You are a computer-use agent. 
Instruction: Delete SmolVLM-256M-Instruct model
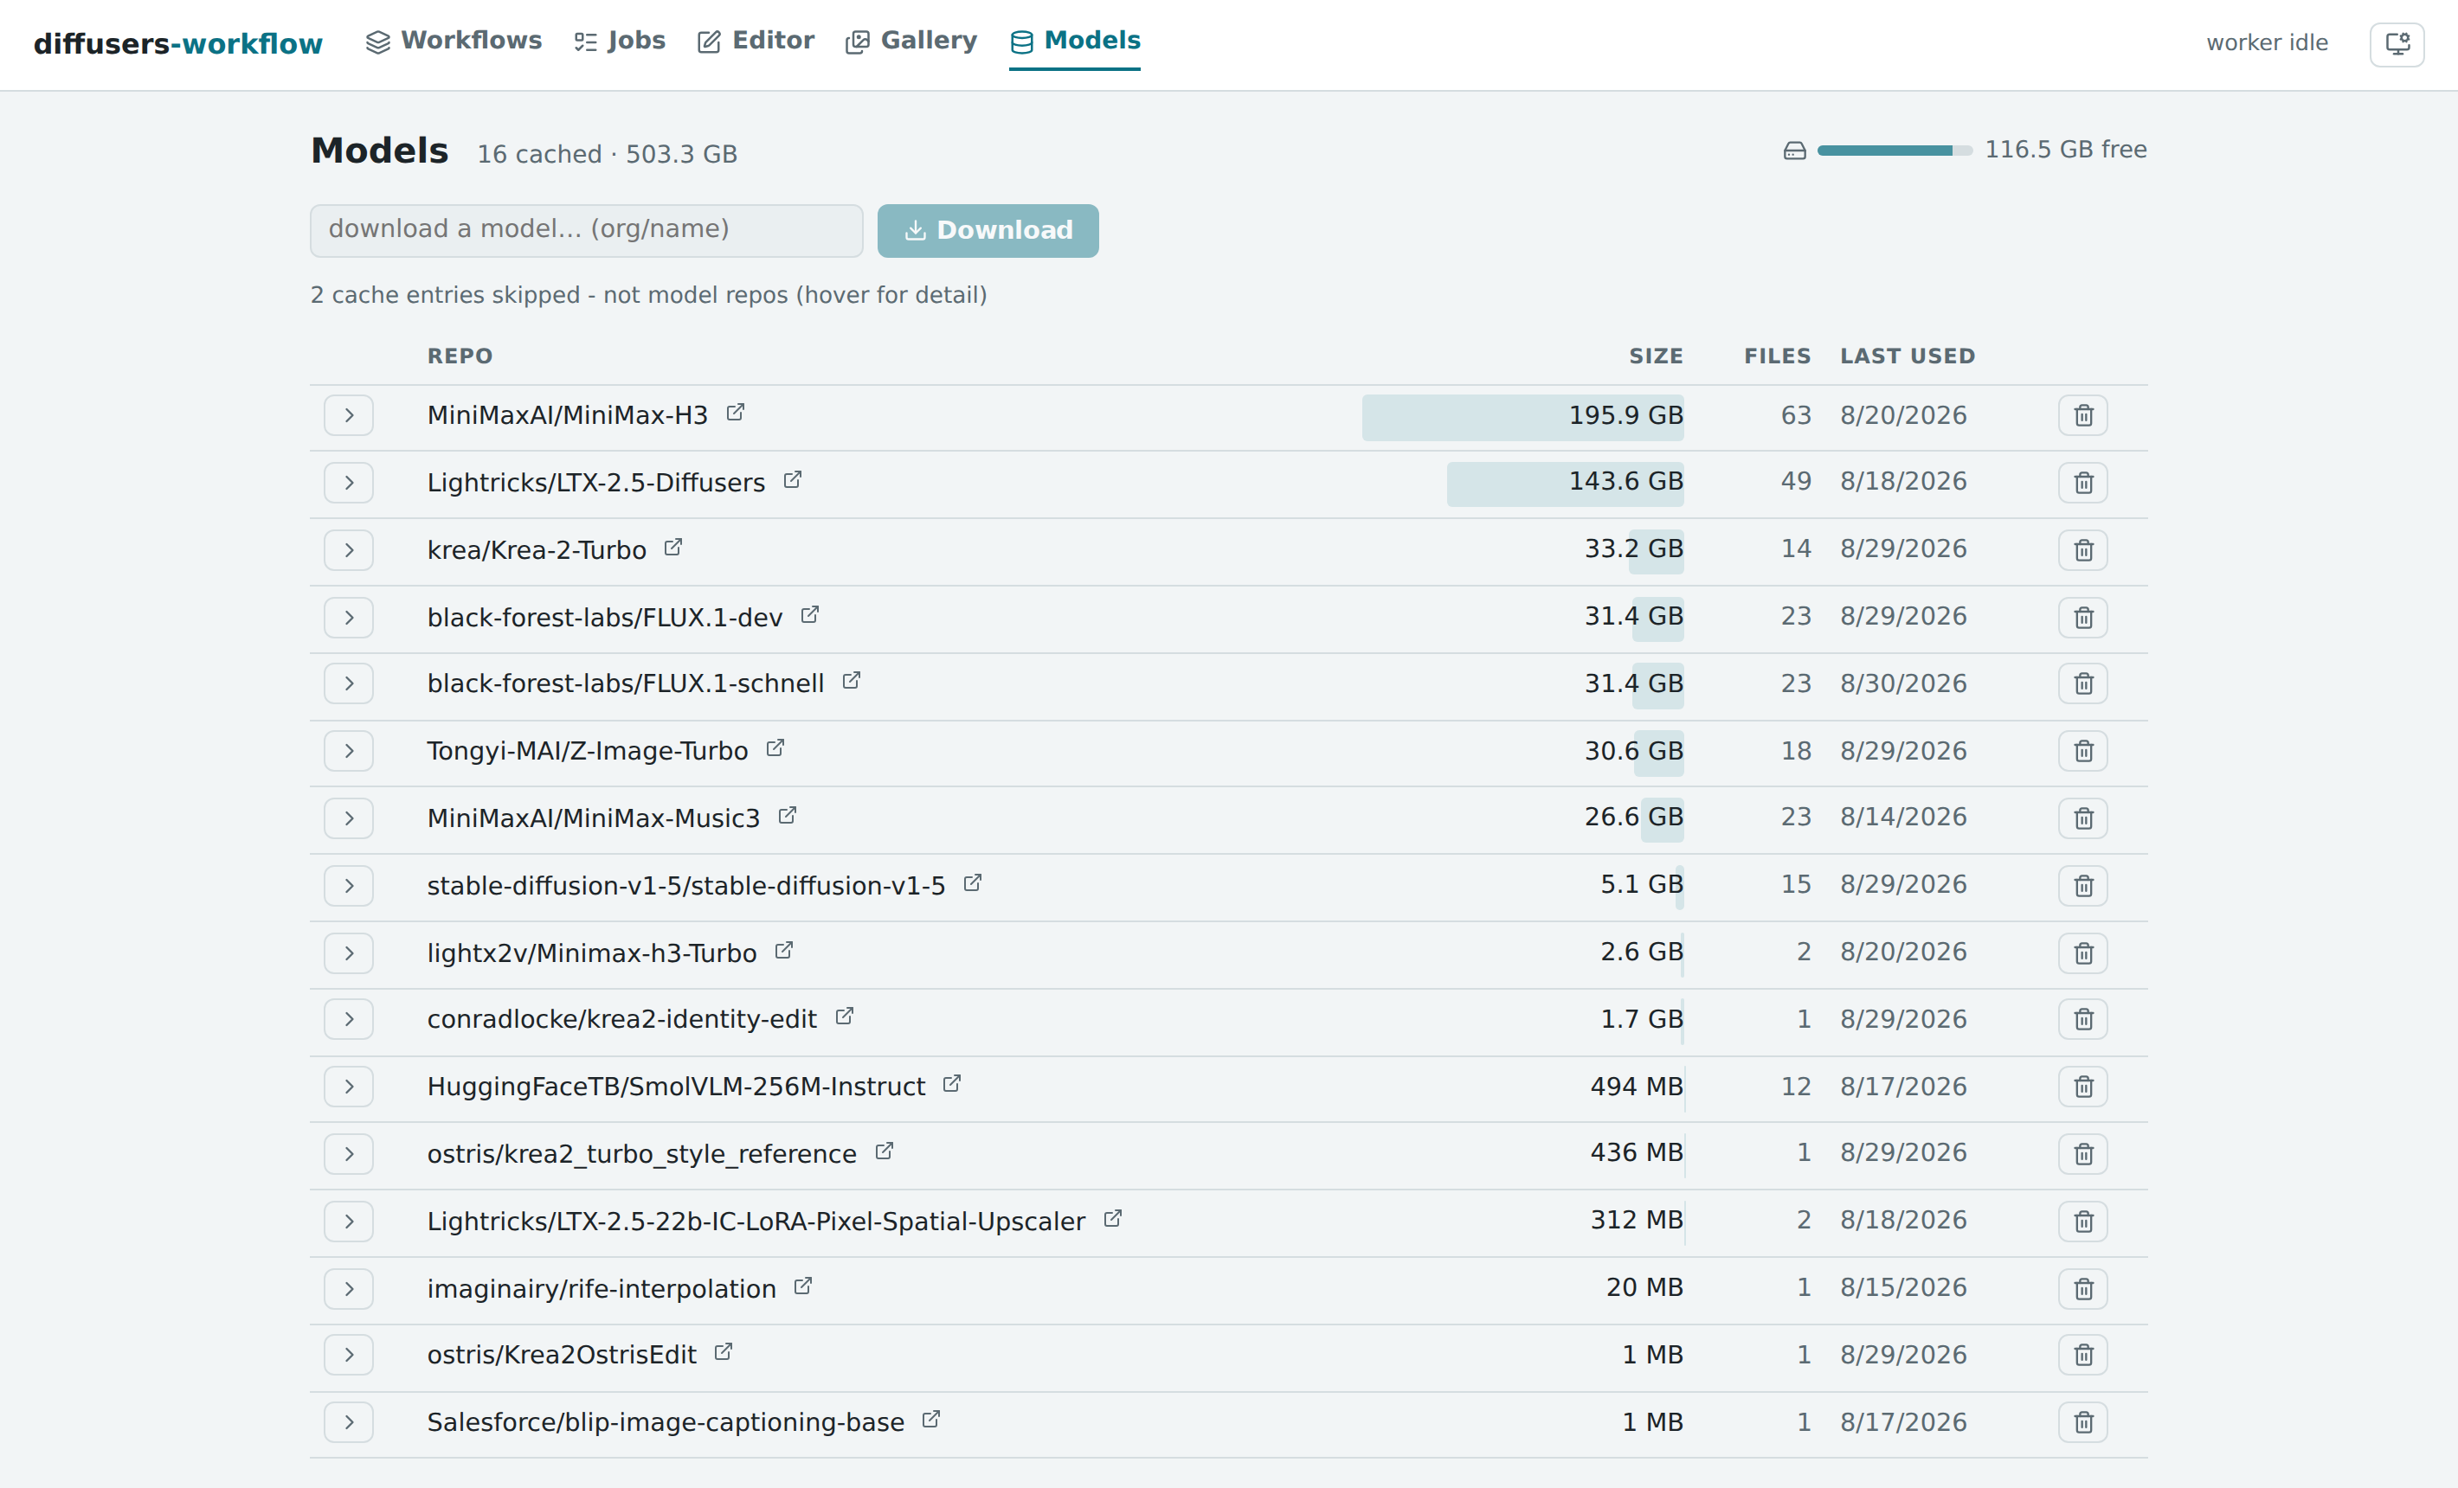(2083, 1087)
